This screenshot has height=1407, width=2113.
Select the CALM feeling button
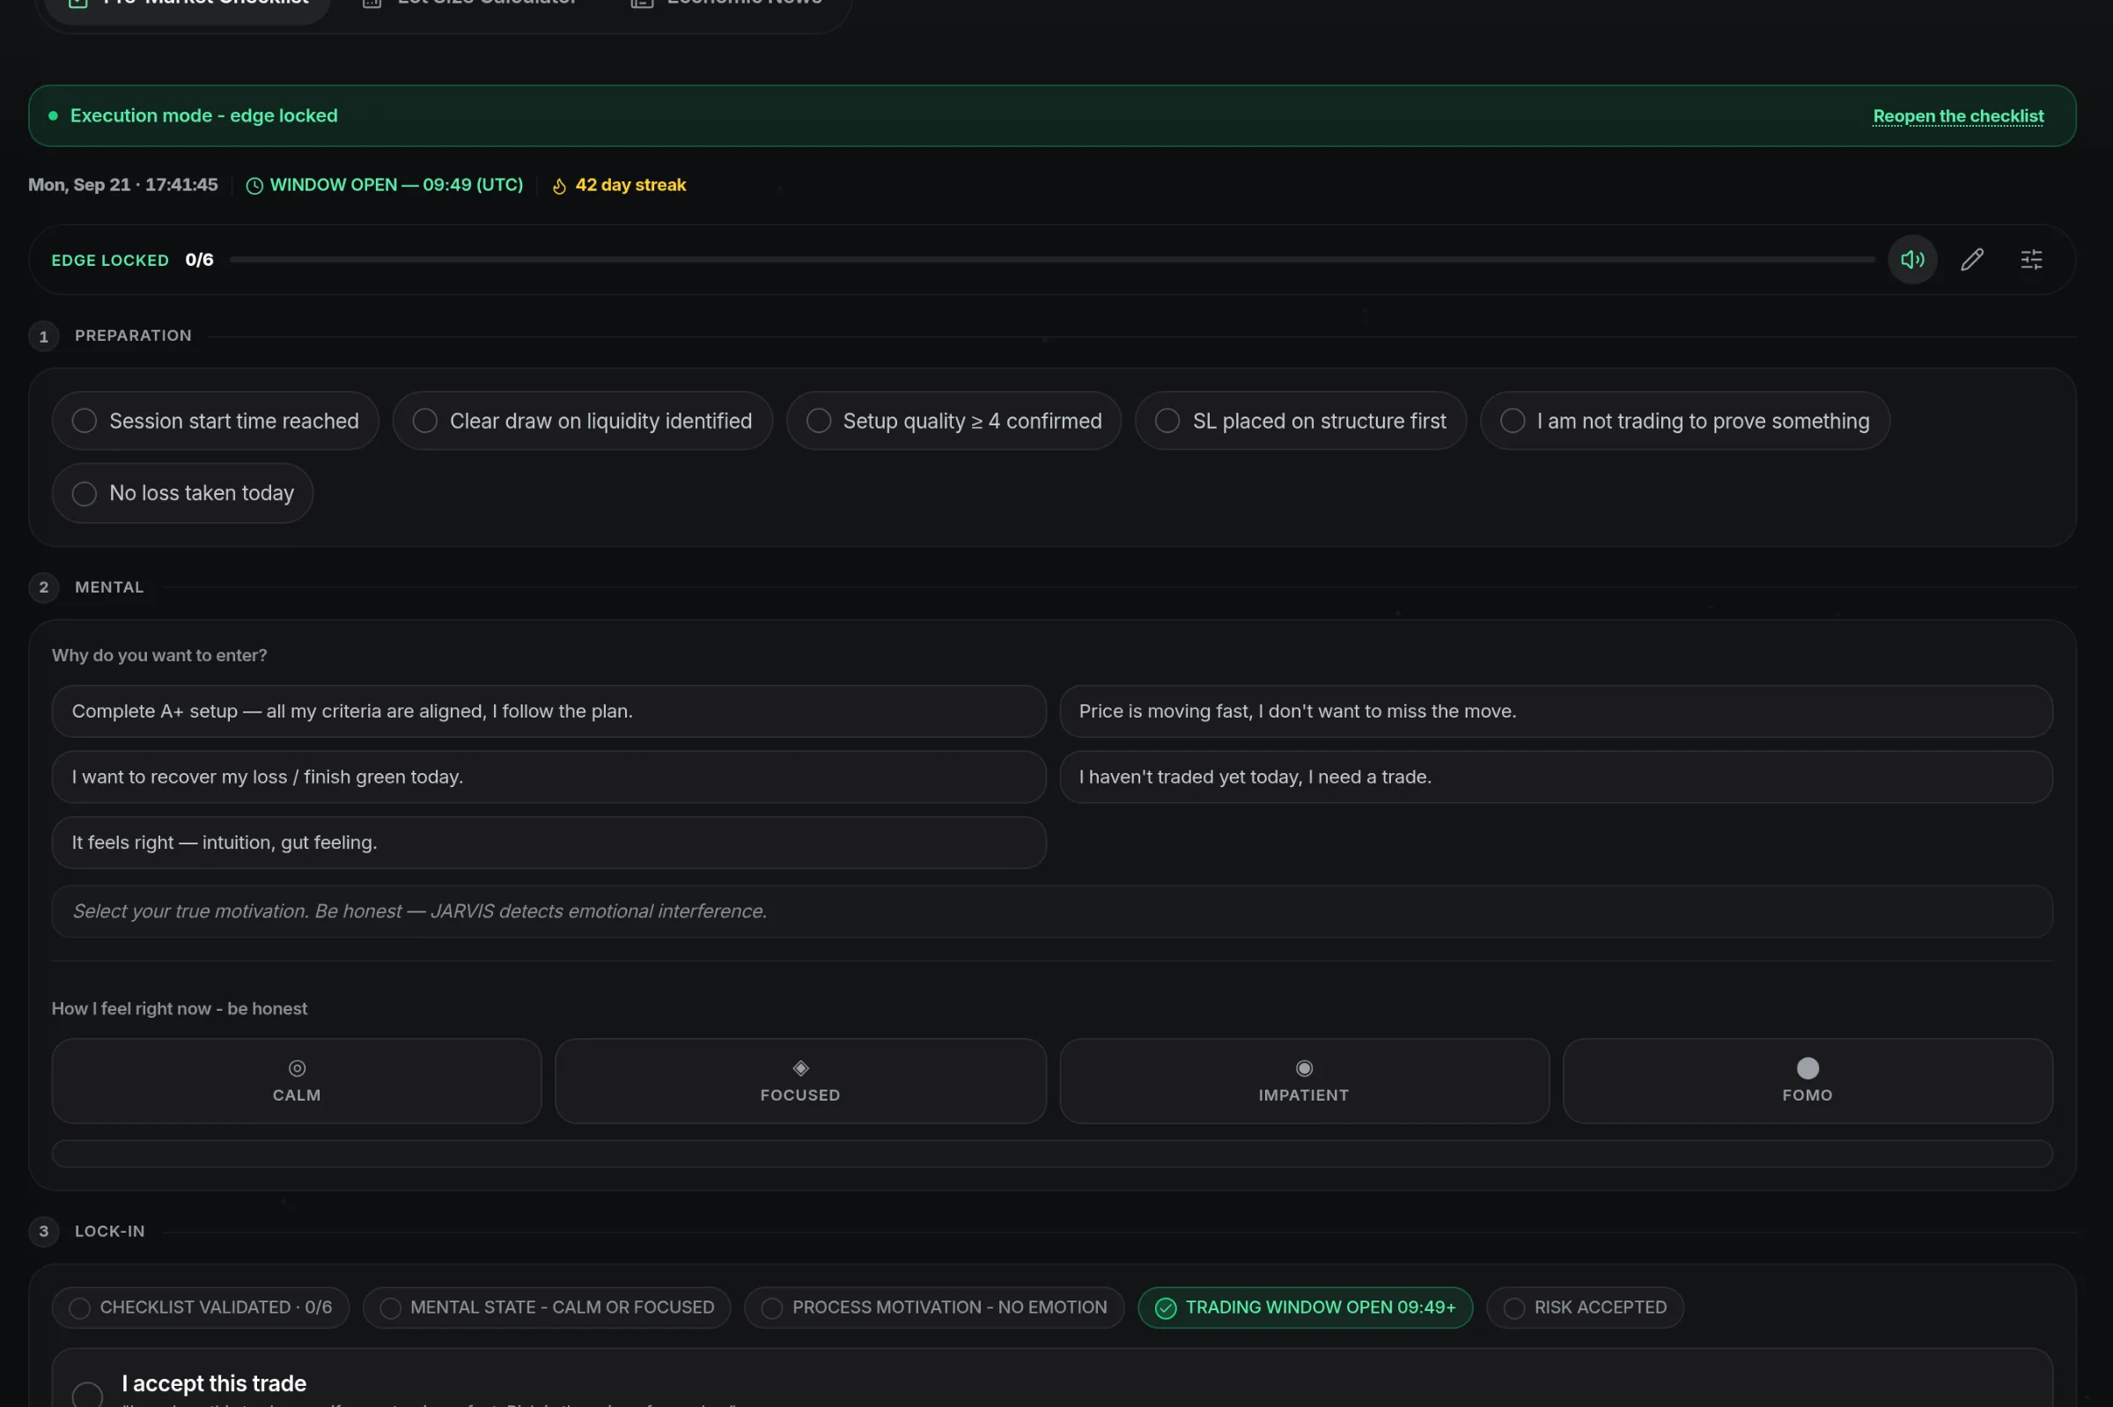pos(297,1081)
